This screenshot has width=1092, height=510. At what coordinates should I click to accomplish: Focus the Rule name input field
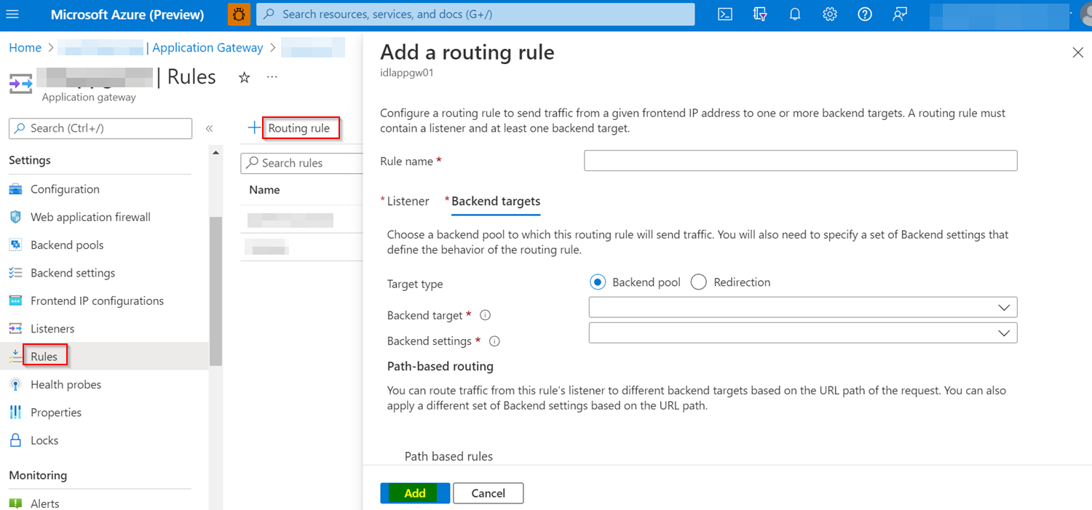800,161
